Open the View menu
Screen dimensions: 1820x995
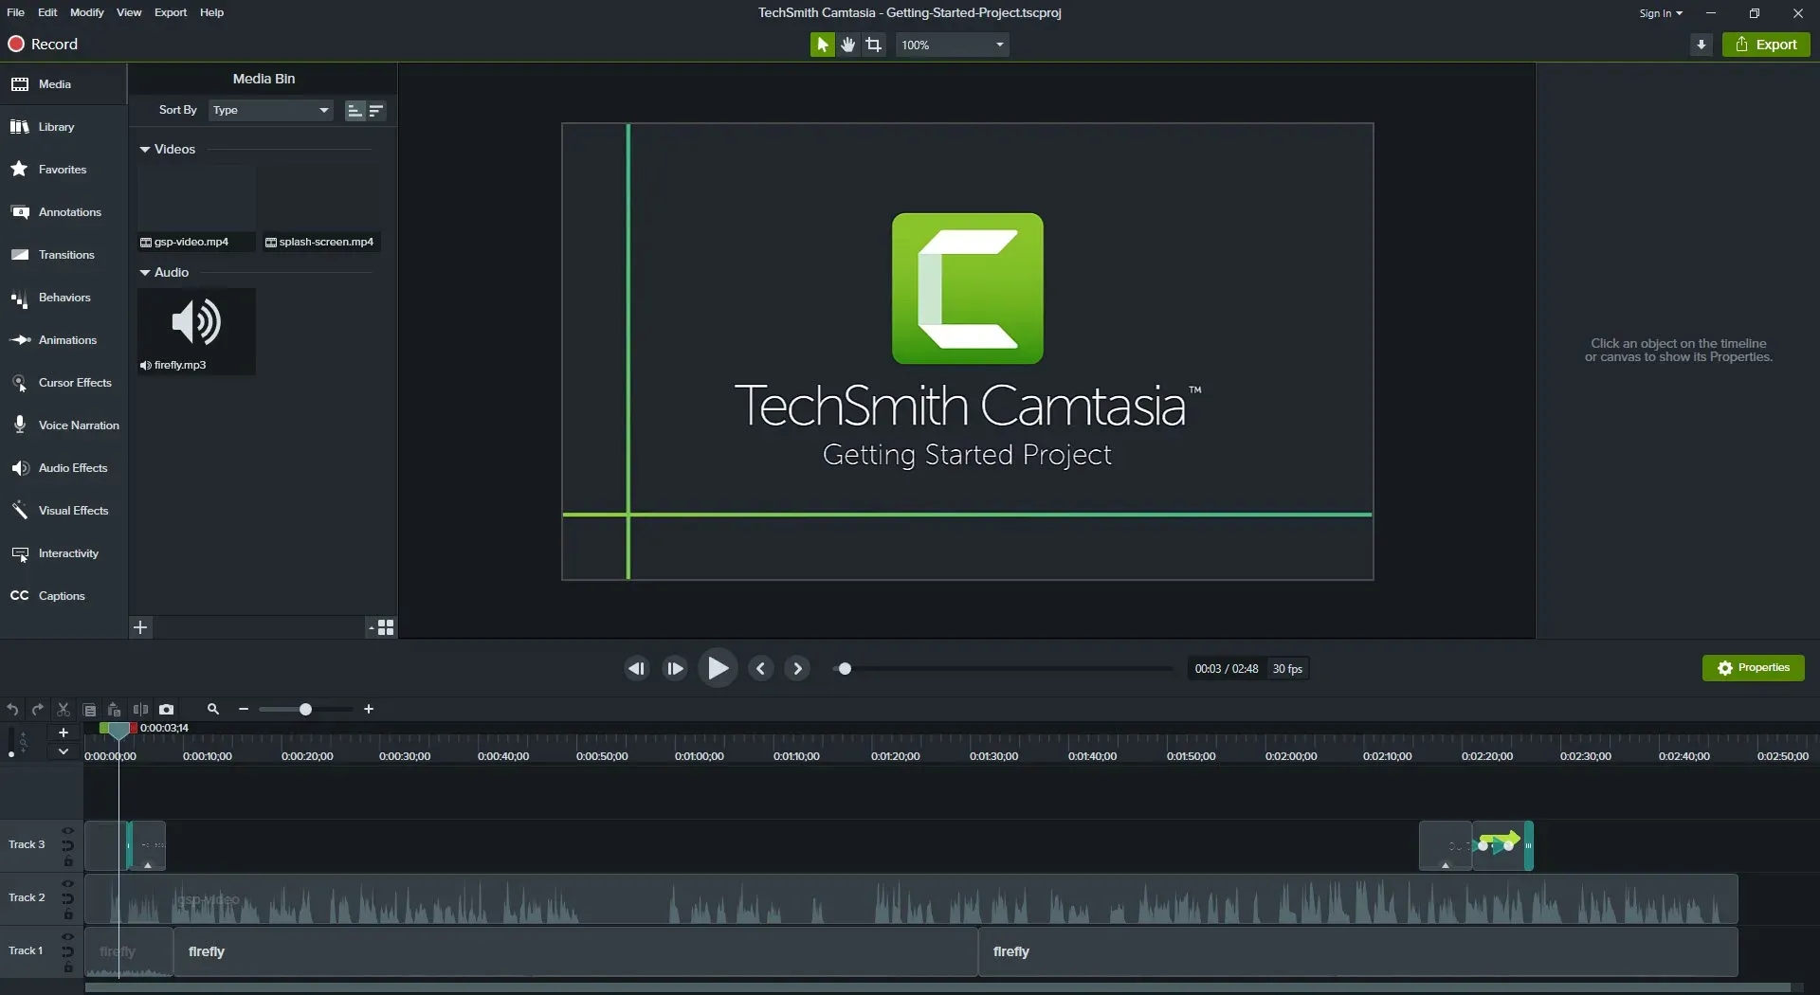pyautogui.click(x=129, y=12)
